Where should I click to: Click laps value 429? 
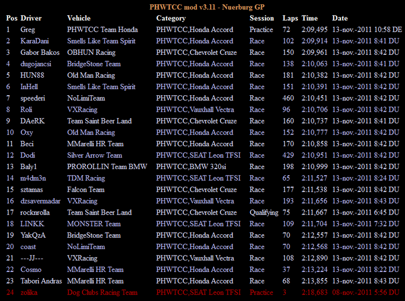[x=288, y=155]
